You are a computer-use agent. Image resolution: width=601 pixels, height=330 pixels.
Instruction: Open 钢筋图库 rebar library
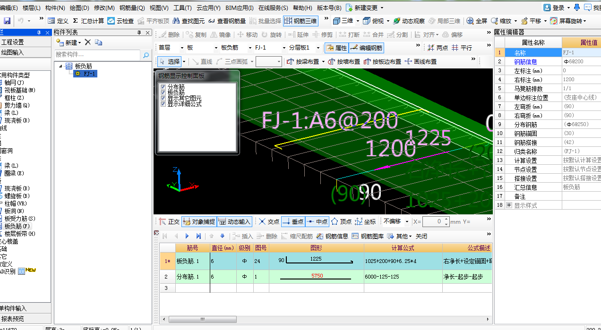pyautogui.click(x=368, y=236)
